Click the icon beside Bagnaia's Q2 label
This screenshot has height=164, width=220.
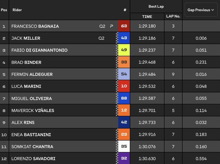click(111, 26)
